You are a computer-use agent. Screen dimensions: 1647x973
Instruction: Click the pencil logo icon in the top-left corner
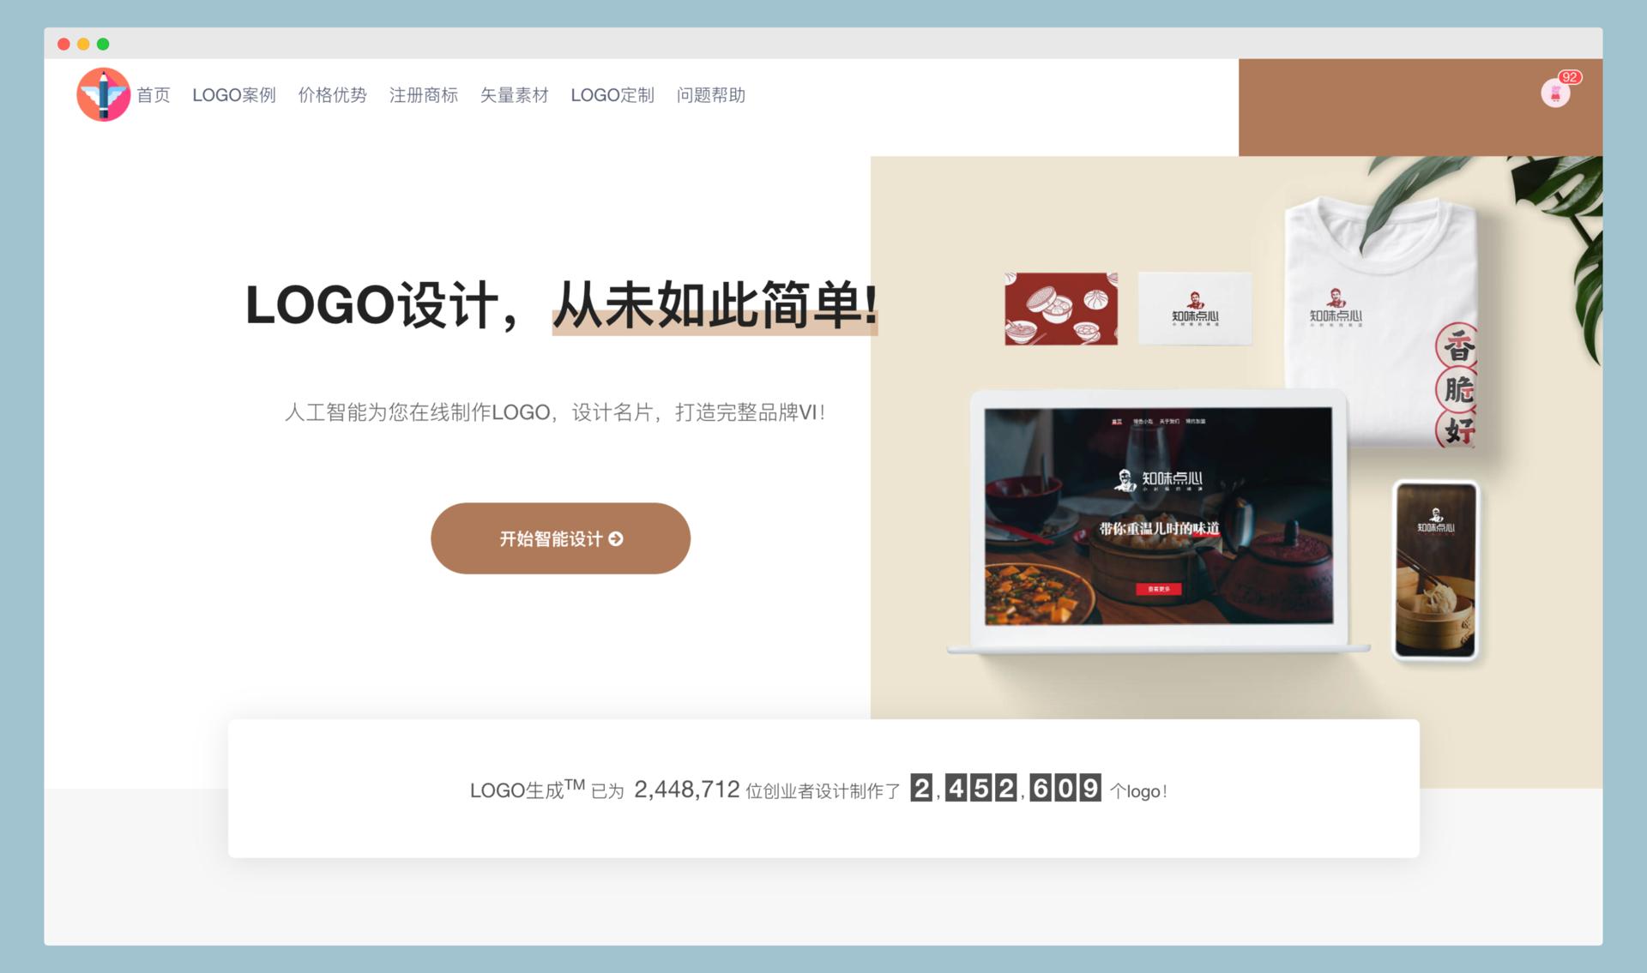(103, 94)
